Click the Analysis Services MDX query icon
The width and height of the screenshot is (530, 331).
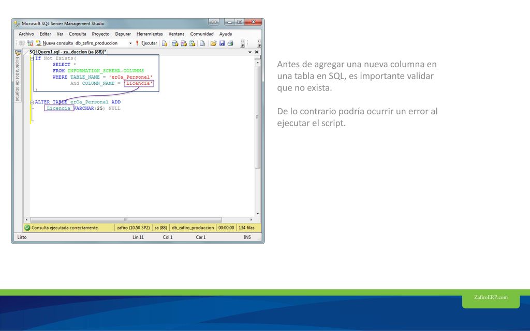click(175, 43)
